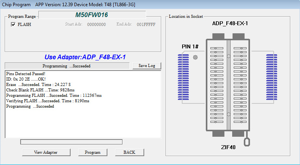Click the M50FW016 chip name label
The width and height of the screenshot is (300, 165).
pyautogui.click(x=91, y=15)
